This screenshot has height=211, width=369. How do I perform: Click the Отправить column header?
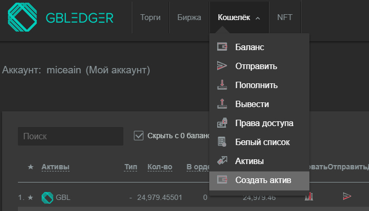pyautogui.click(x=347, y=167)
